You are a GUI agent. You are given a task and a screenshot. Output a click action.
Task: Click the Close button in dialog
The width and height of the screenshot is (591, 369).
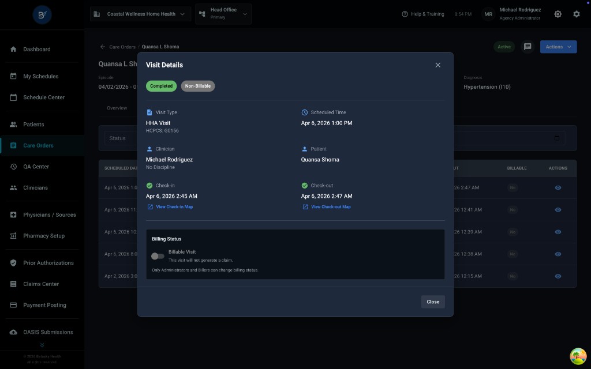click(x=433, y=302)
